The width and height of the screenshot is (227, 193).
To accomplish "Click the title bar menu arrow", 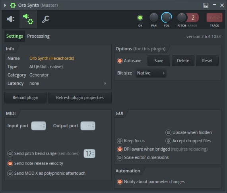I will (5, 5).
